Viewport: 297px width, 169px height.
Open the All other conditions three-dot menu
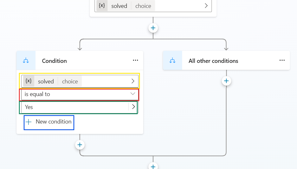pyautogui.click(x=282, y=60)
